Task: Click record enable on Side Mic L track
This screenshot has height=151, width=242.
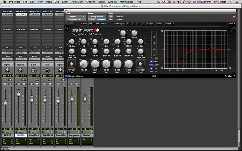Action: click(x=37, y=80)
